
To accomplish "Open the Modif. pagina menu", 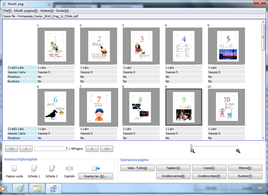I will [x=26, y=11].
